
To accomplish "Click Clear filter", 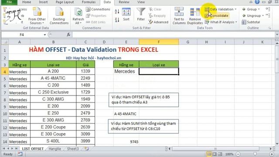I will [x=155, y=9].
